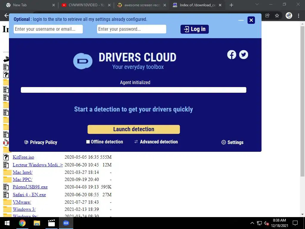The height and width of the screenshot is (229, 305).
Task: Open Chrome profile avatar
Action: pos(289,16)
